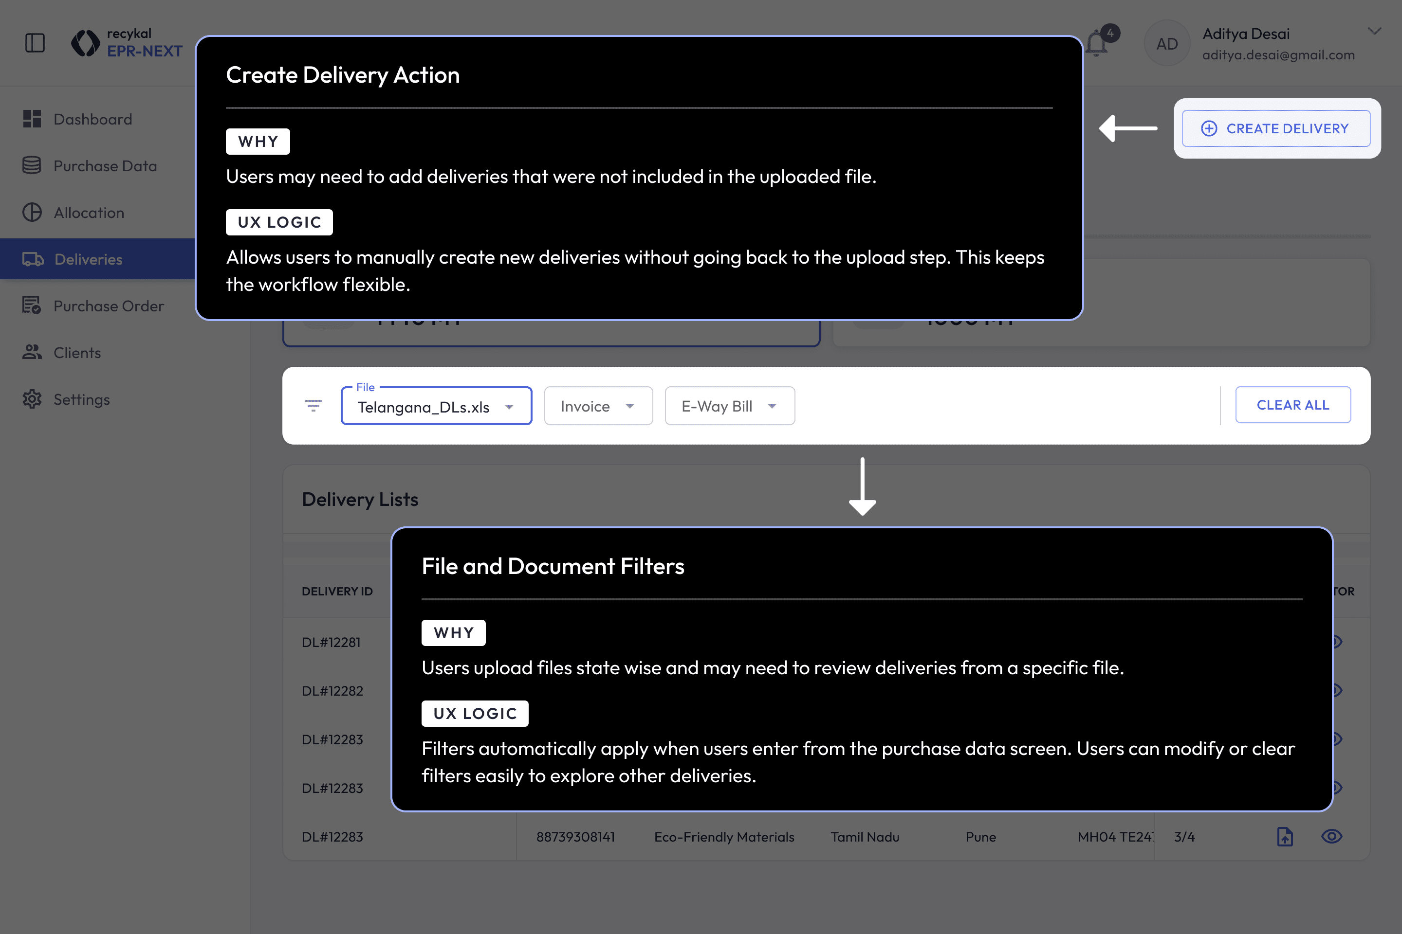Open the Dashboard menu item
Image resolution: width=1402 pixels, height=934 pixels.
click(92, 119)
